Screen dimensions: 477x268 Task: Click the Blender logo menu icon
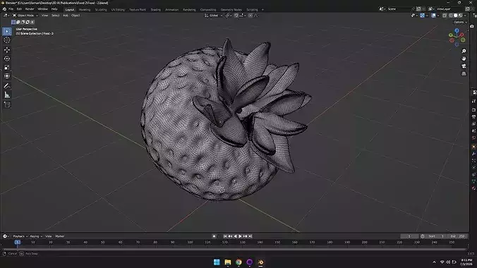pyautogui.click(x=4, y=9)
